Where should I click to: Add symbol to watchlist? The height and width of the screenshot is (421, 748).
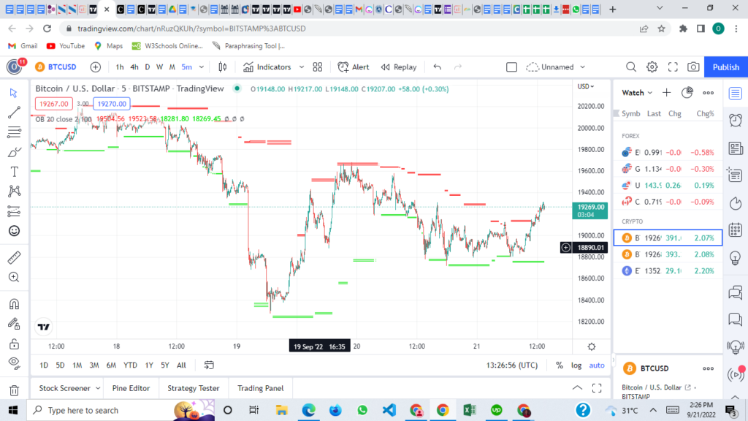click(666, 93)
